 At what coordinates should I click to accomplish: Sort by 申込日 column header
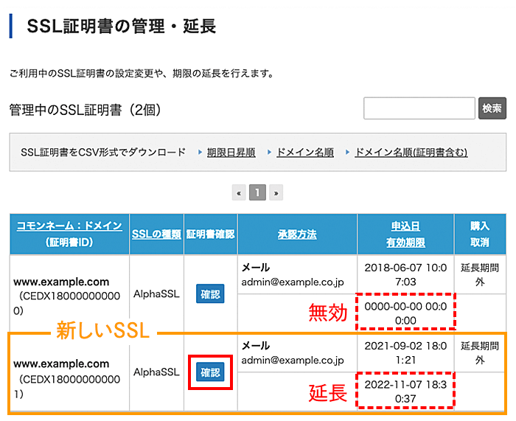(405, 226)
